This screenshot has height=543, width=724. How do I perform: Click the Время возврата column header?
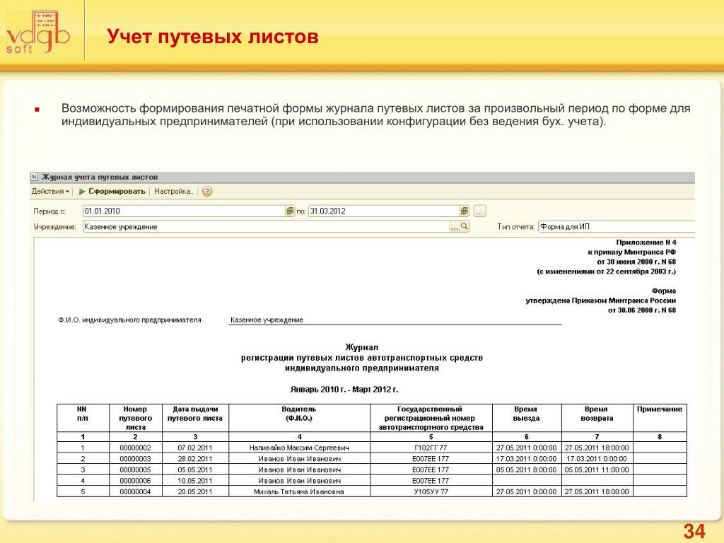point(597,418)
